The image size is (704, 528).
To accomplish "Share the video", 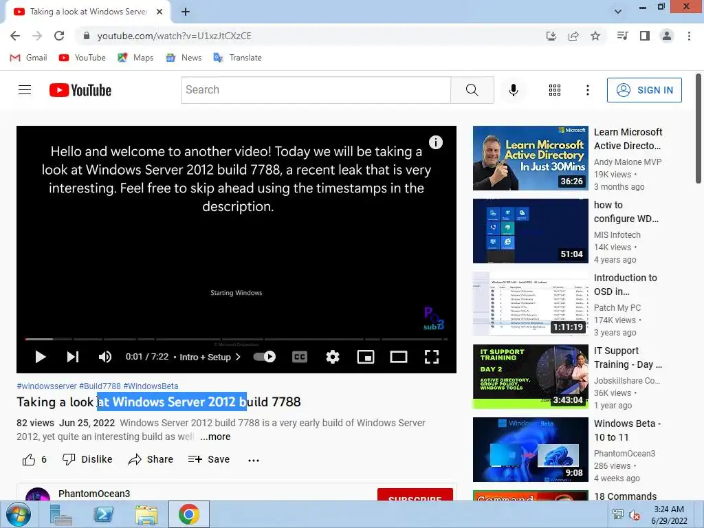I will tap(151, 459).
